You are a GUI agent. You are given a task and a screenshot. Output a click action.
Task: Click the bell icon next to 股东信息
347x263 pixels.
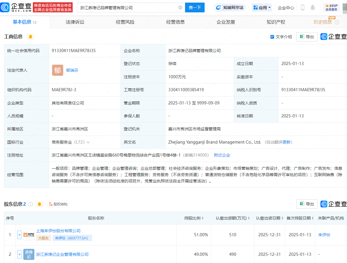coord(39,204)
